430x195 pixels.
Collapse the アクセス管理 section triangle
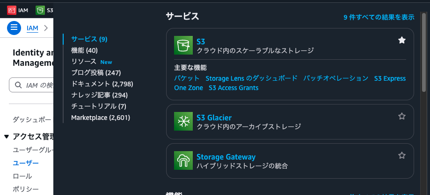point(7,137)
